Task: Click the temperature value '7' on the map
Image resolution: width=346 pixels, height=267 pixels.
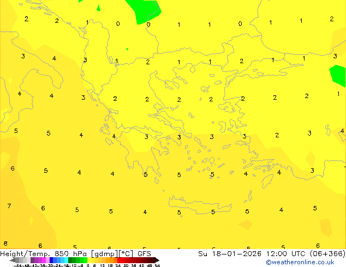Action: [9, 206]
